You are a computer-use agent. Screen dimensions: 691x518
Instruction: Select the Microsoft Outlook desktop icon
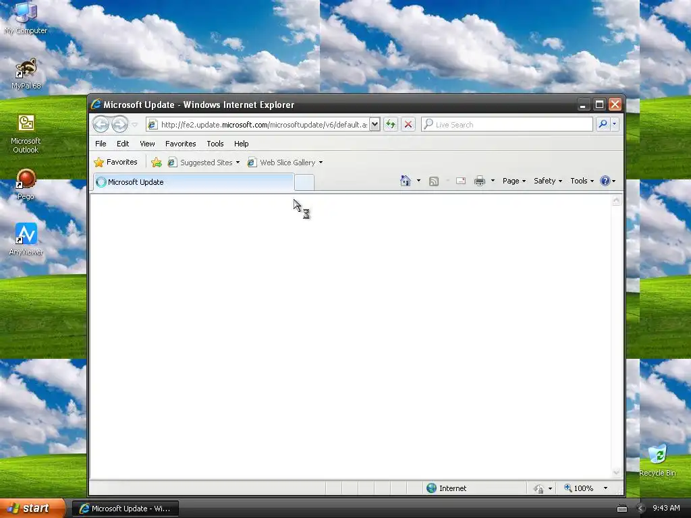pos(26,134)
